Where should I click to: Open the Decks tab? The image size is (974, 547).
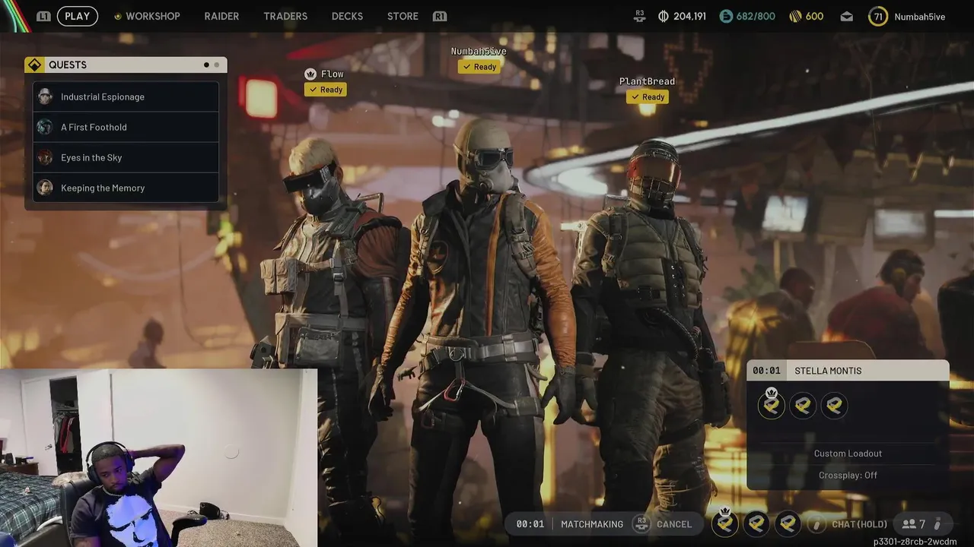[347, 16]
